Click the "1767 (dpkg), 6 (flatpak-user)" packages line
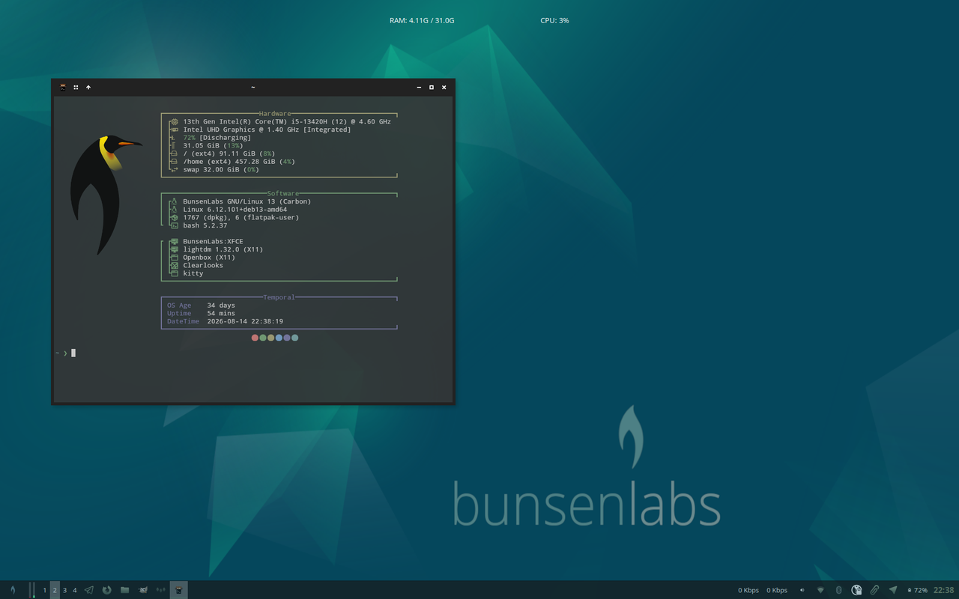The width and height of the screenshot is (959, 599). point(241,218)
